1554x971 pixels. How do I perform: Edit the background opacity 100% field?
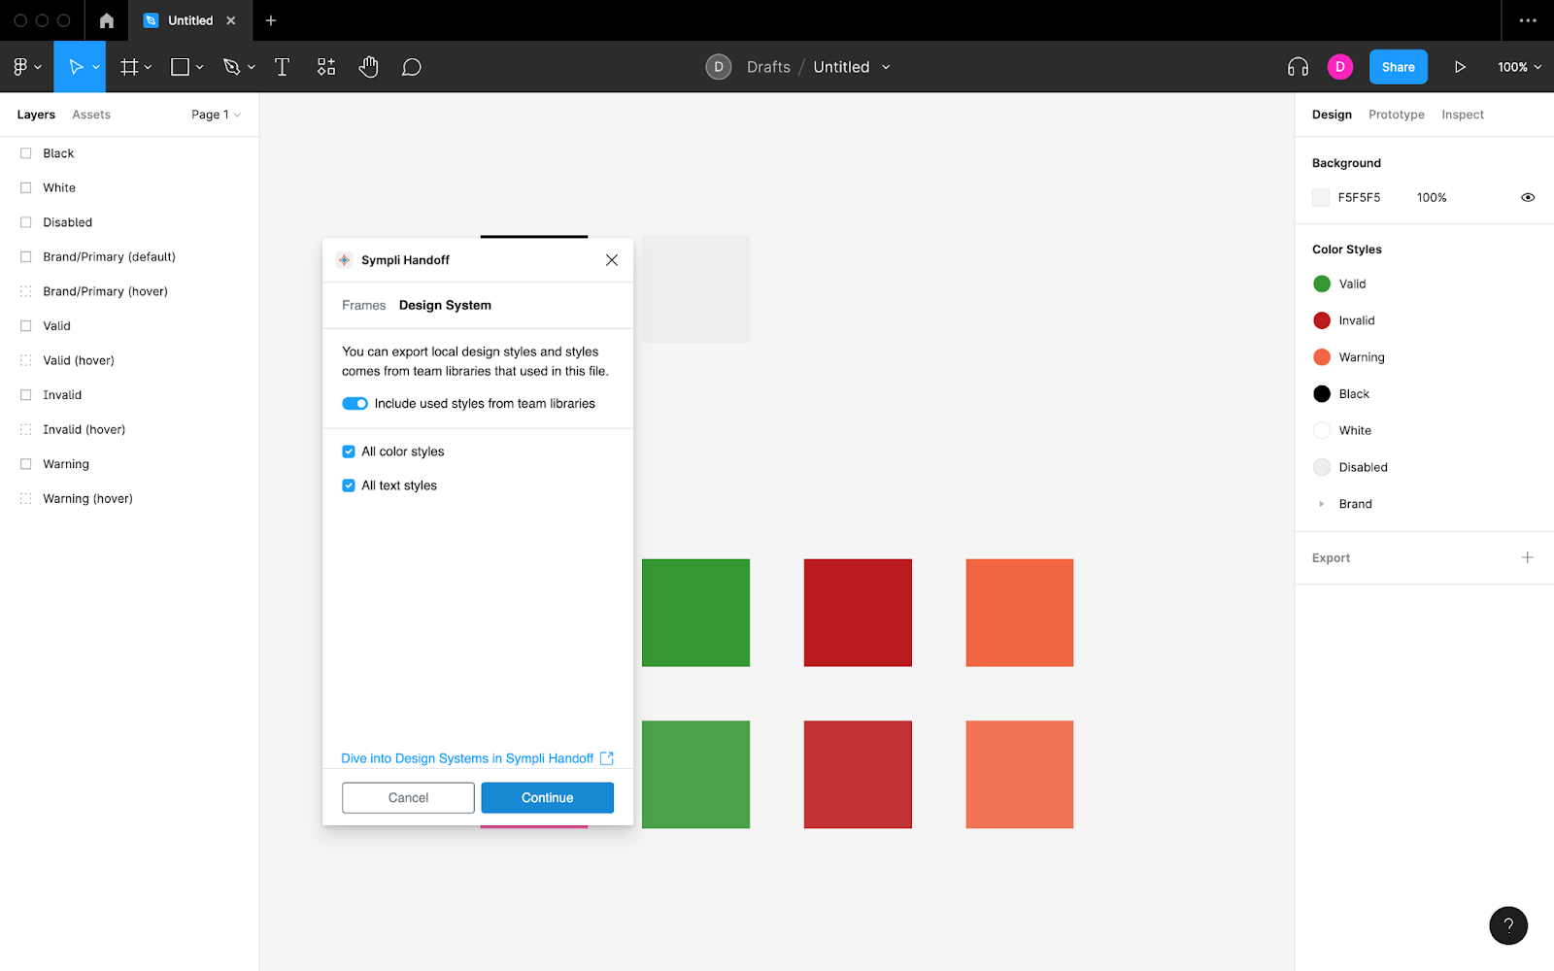coord(1432,197)
